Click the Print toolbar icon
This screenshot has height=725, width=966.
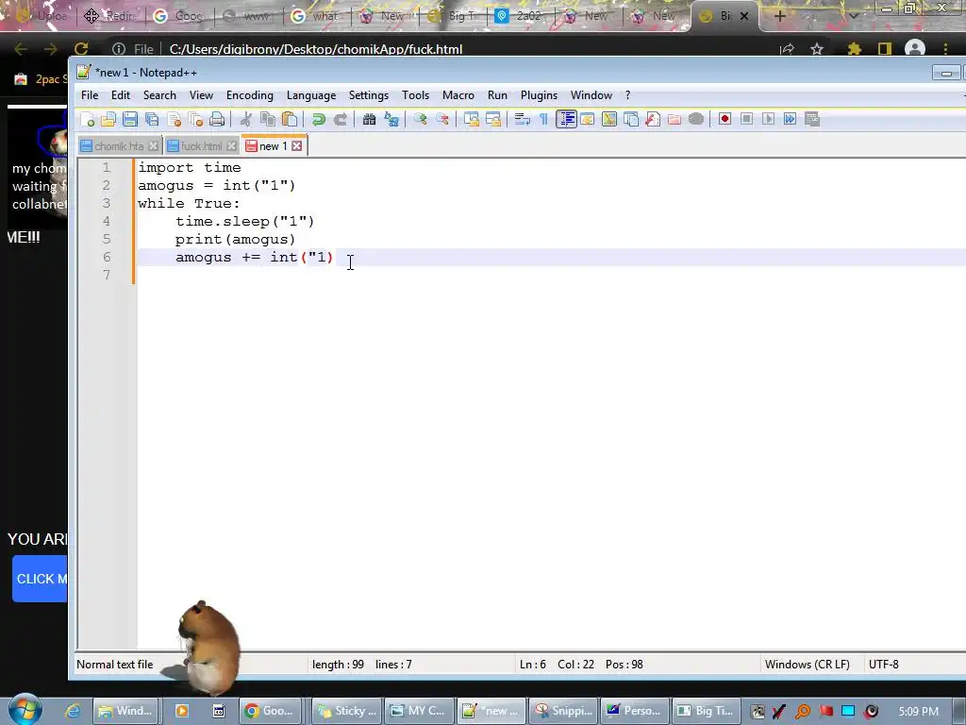pos(217,119)
